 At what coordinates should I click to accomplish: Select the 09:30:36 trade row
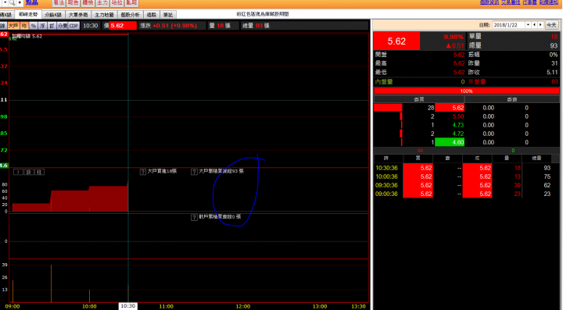click(x=466, y=185)
